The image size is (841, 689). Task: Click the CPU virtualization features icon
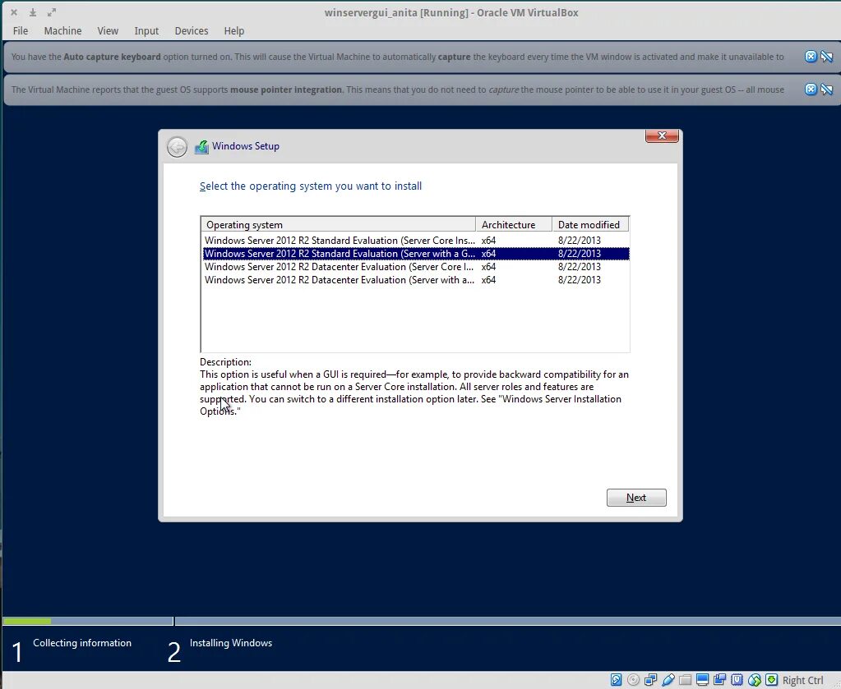737,680
